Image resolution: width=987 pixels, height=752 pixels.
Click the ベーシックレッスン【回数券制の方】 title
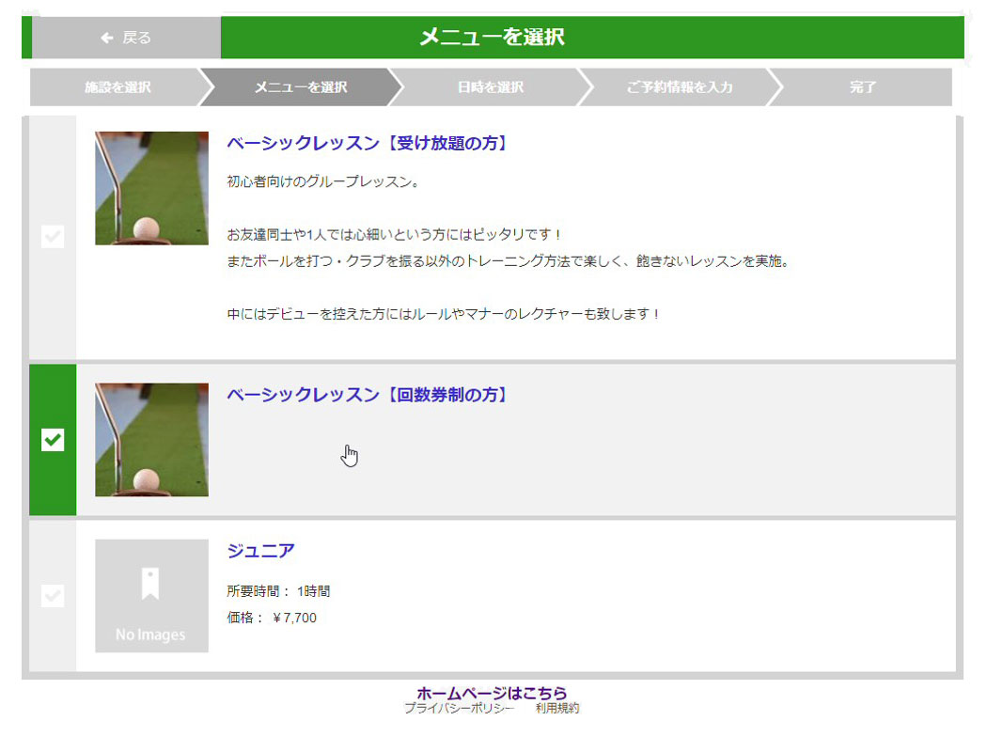368,395
